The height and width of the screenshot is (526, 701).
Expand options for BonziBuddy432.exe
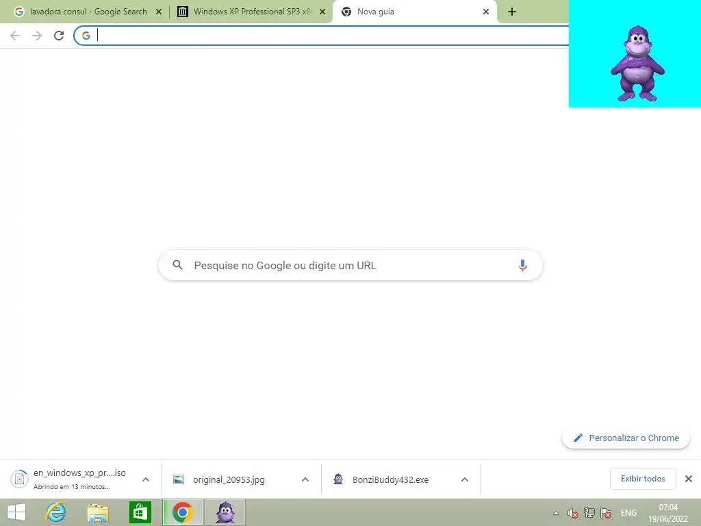tap(465, 479)
